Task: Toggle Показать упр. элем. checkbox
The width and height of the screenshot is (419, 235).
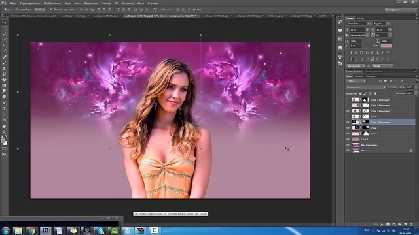Action: [x=52, y=10]
